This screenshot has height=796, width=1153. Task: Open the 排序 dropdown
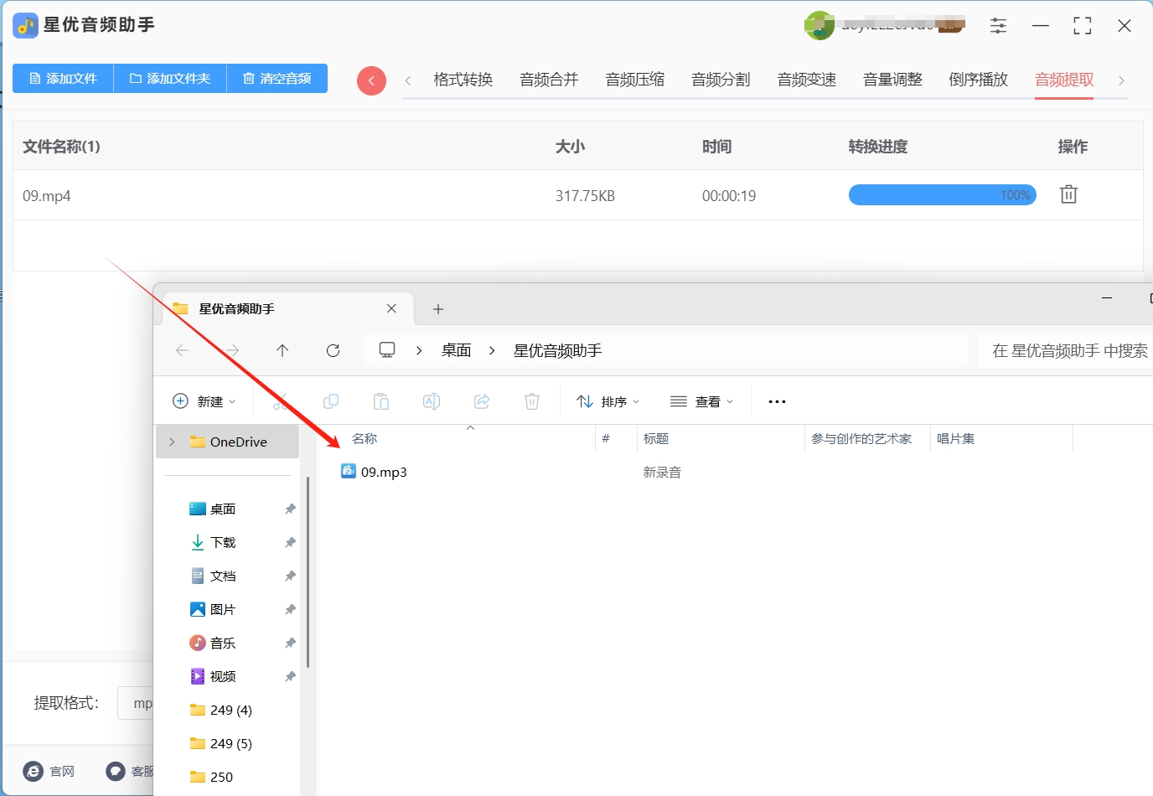tap(608, 401)
